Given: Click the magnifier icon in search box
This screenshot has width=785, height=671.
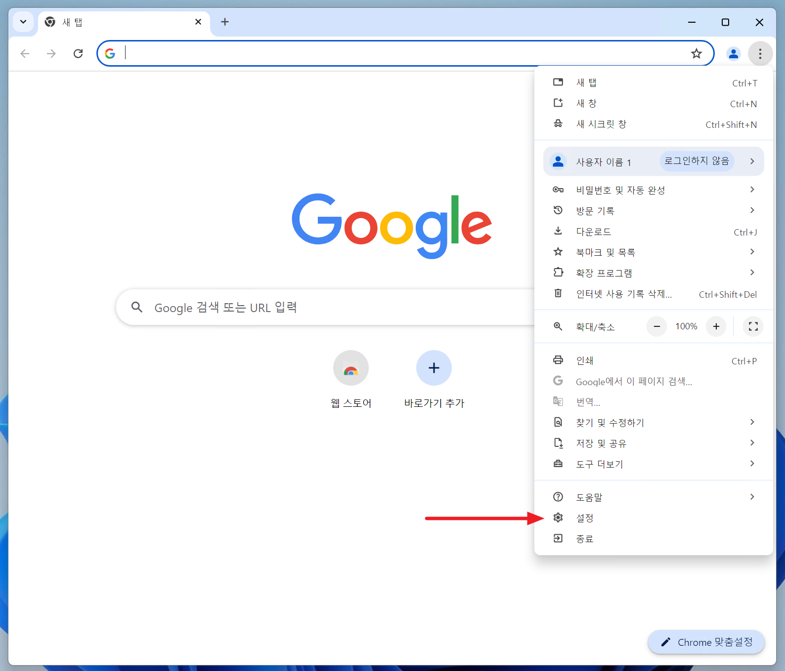Looking at the screenshot, I should [137, 307].
